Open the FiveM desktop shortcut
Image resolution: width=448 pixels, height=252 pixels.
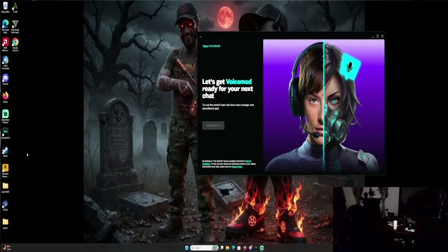(x=15, y=7)
